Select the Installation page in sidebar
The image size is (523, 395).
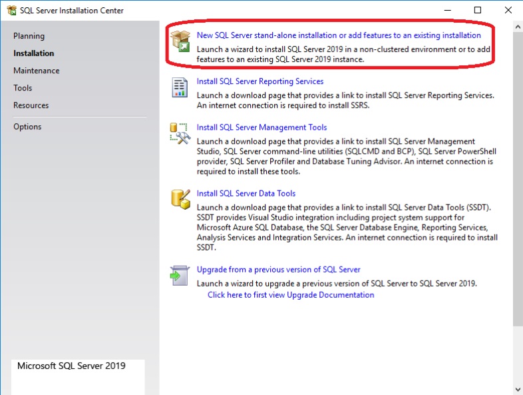click(x=34, y=53)
